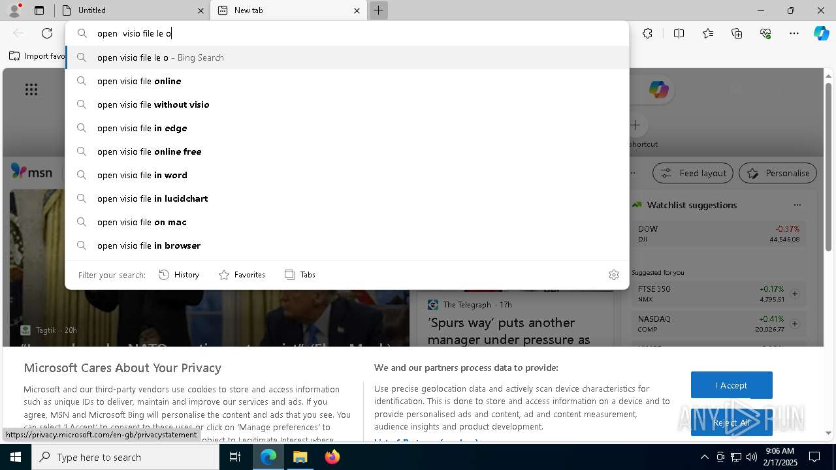The width and height of the screenshot is (836, 470).
Task: Open Browser essentials heart icon
Action: click(x=765, y=33)
